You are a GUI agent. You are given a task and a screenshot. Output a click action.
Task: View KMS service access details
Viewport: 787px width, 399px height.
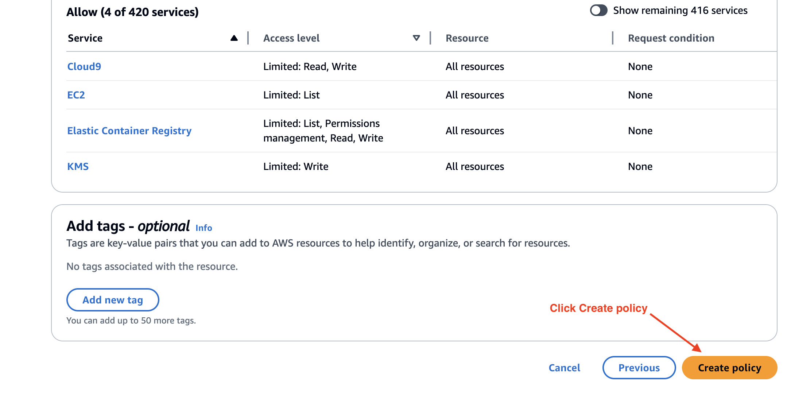[x=78, y=166]
